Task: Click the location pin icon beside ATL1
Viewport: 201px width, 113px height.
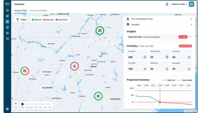Action: (x=128, y=19)
